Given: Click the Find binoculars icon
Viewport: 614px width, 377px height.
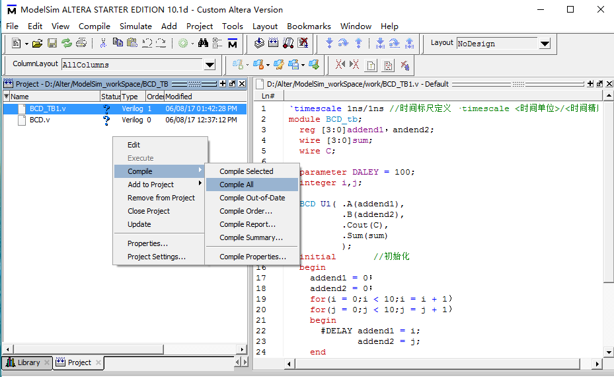Looking at the screenshot, I should tap(203, 43).
